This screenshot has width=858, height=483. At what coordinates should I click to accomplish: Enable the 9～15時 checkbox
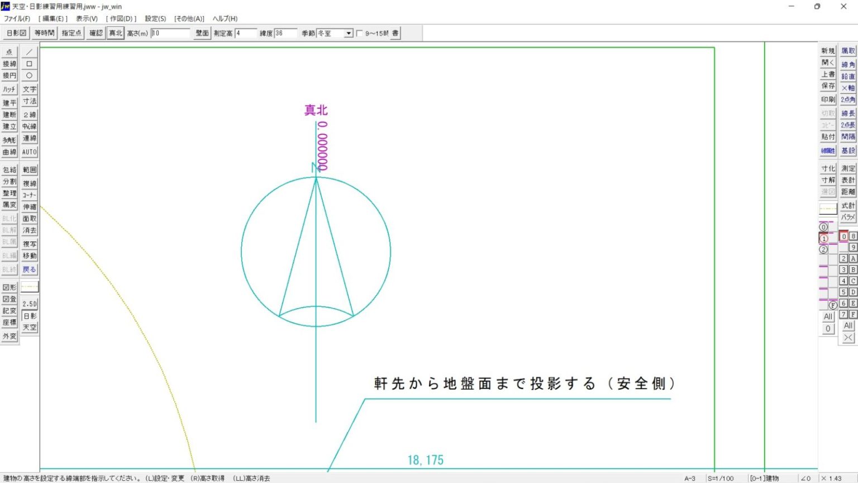point(360,32)
